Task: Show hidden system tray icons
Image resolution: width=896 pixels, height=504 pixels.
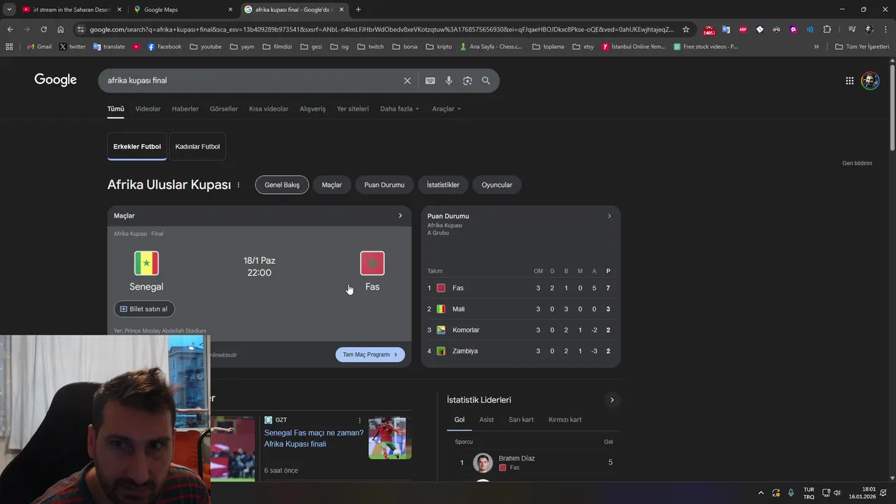Action: 761,493
